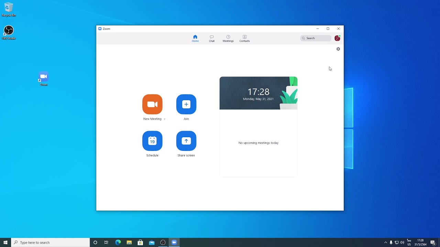
Task: Click the 'No upcoming meetings today' text
Action: [258, 143]
